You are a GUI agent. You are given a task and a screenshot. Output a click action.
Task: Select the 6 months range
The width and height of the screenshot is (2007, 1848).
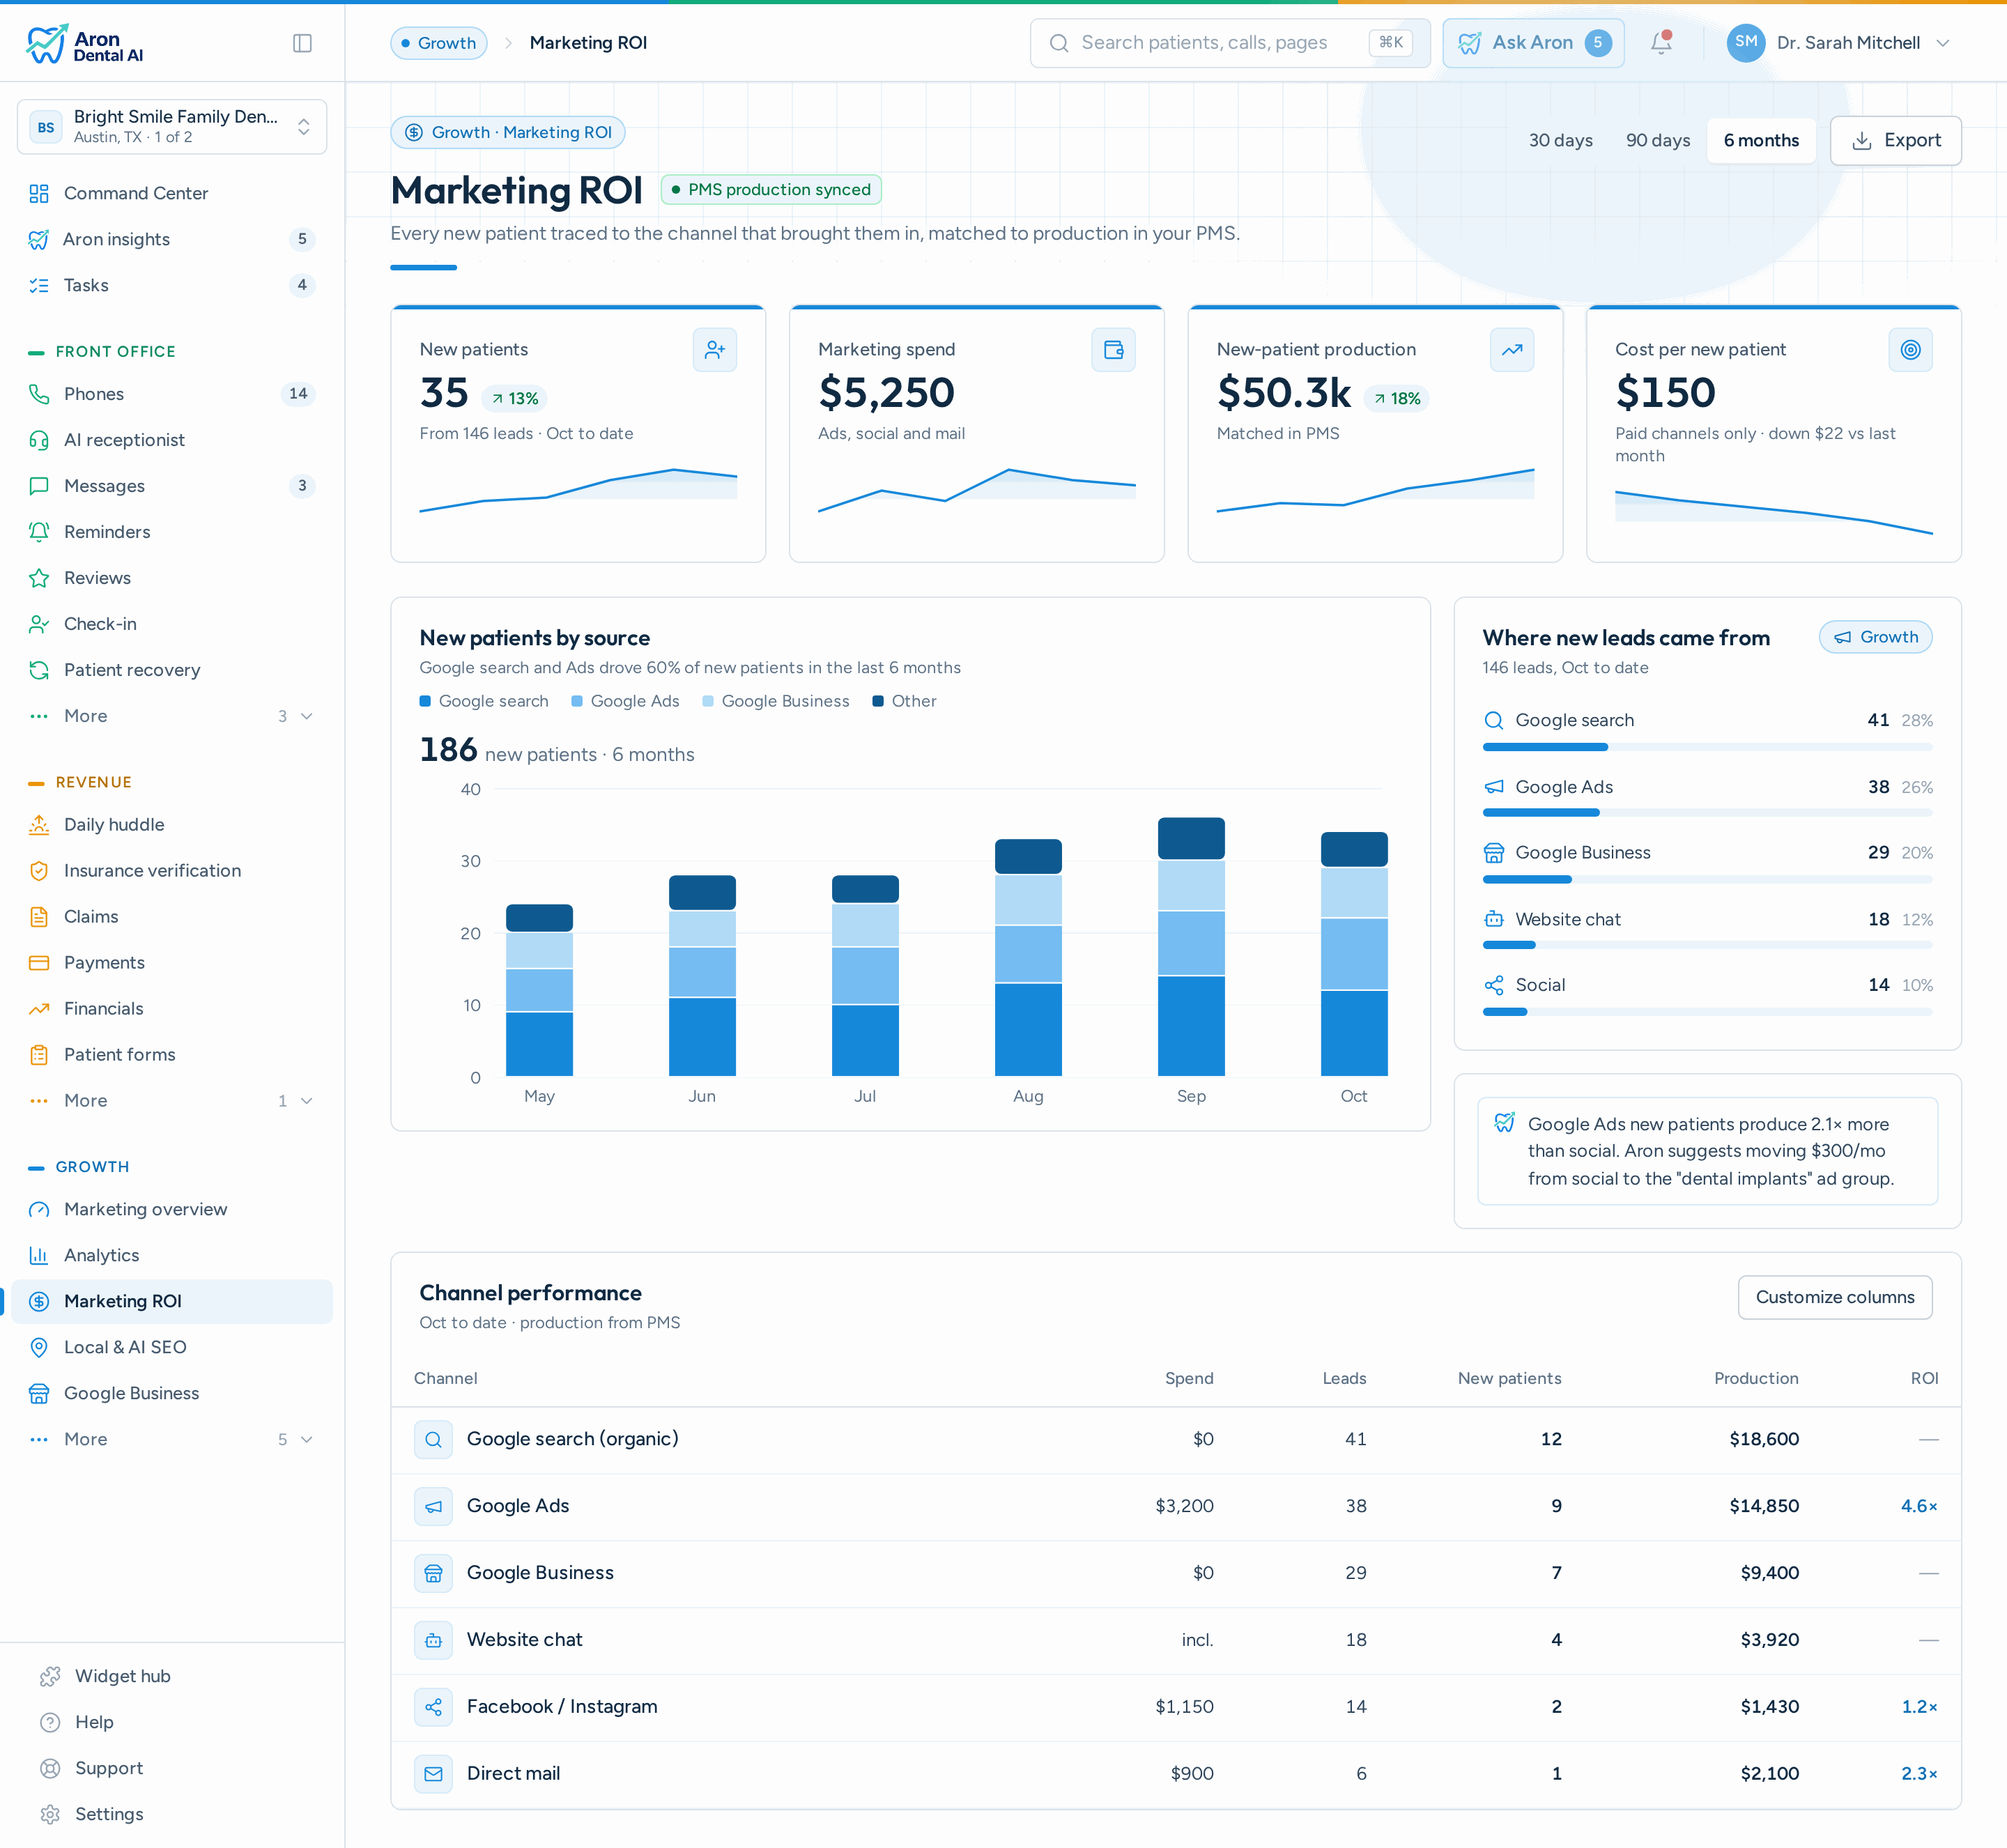point(1760,141)
